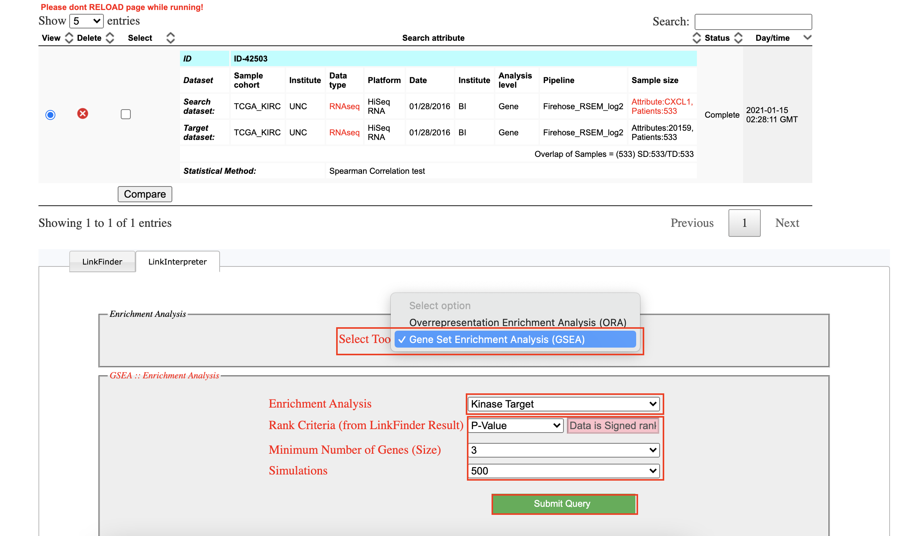920x536 pixels.
Task: Click the Compare button
Action: pos(145,194)
